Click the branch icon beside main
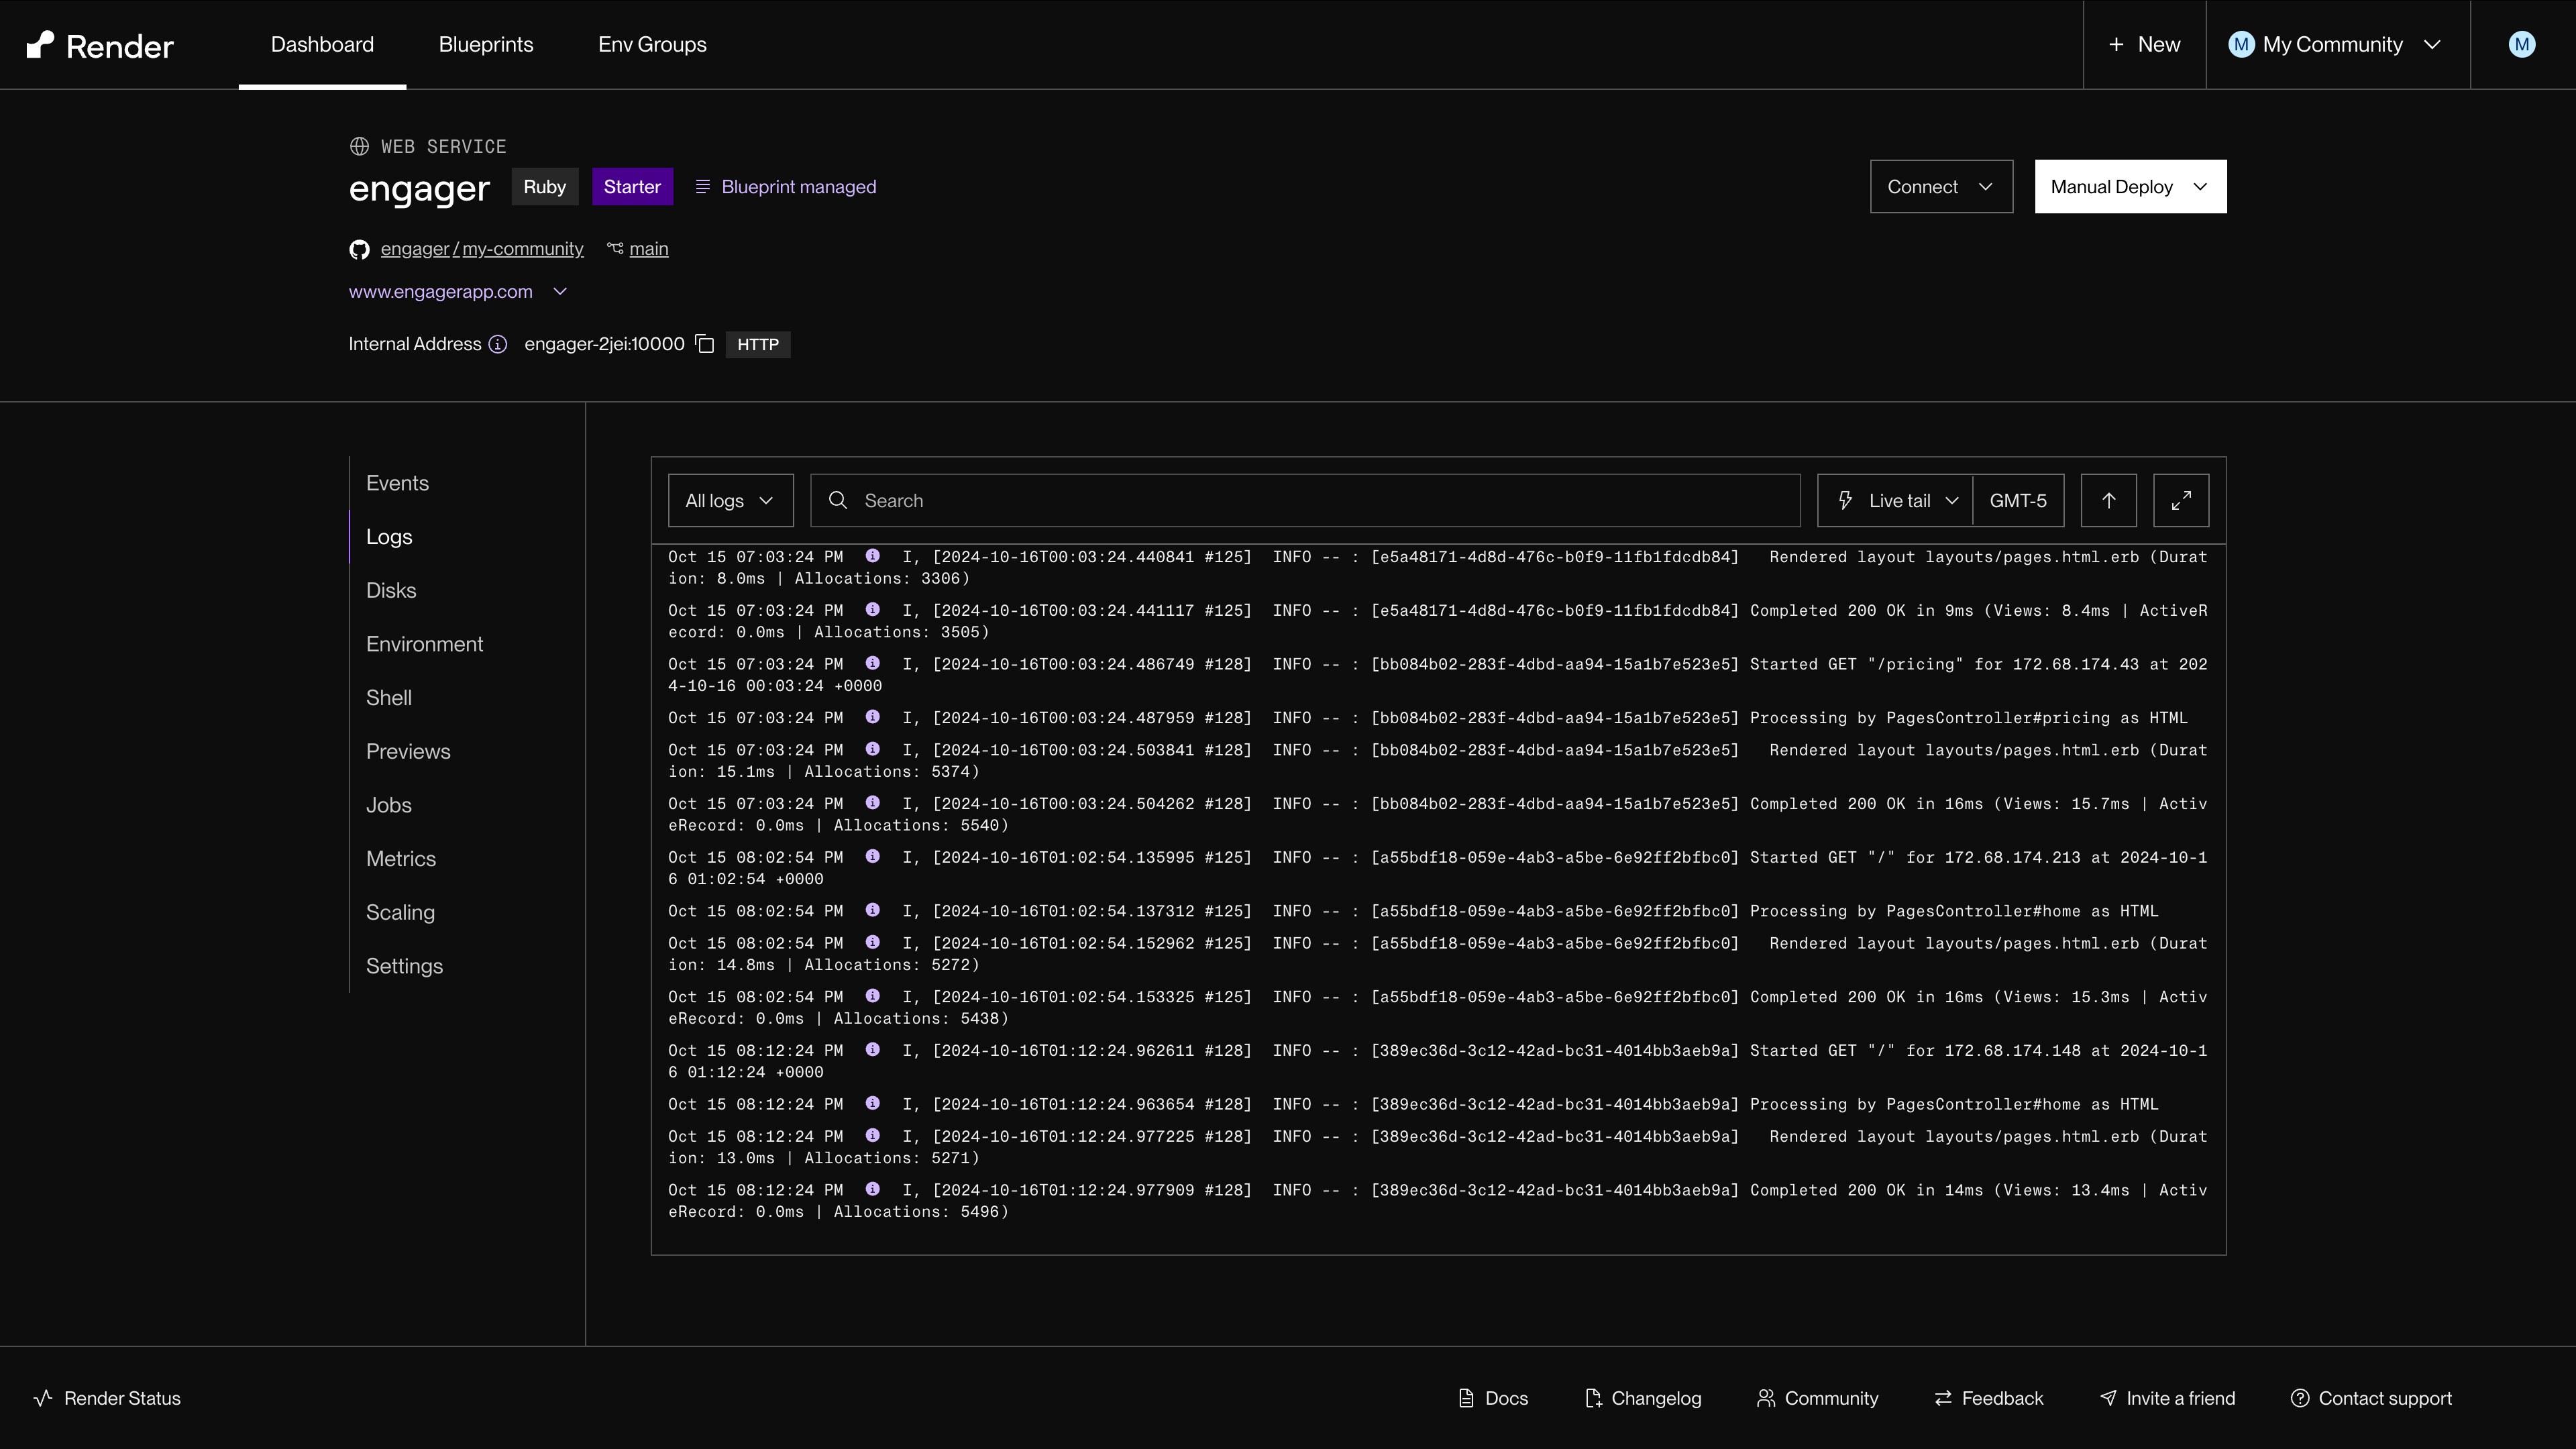Screen dimensions: 2576x1449 tap(615, 248)
